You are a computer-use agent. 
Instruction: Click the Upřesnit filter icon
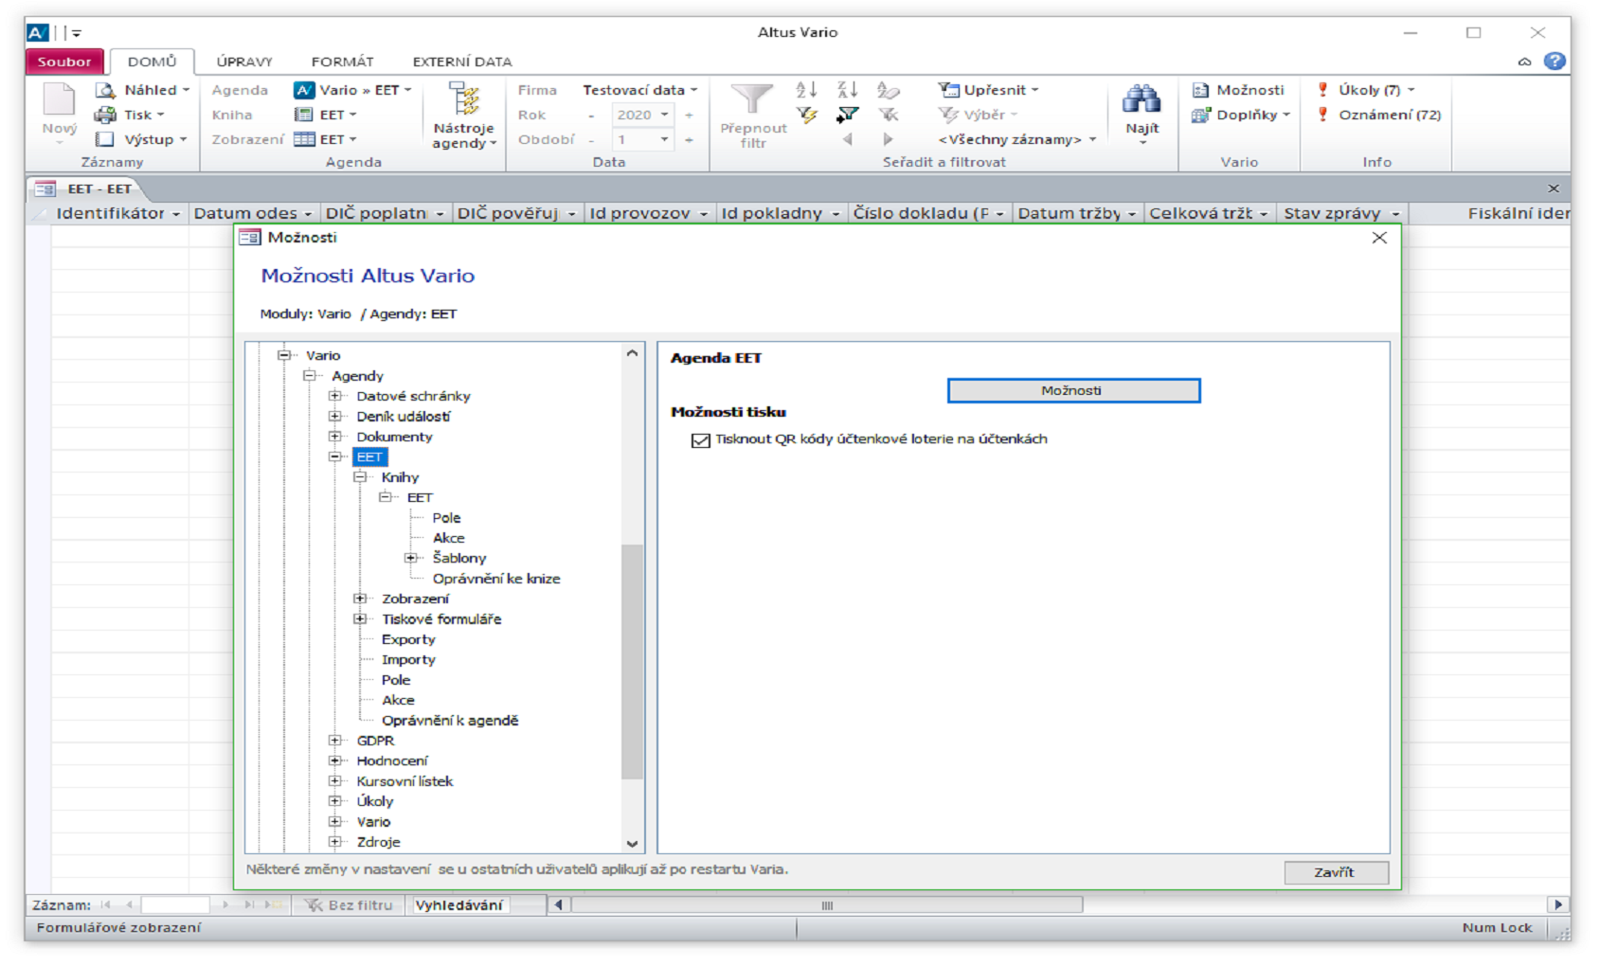pos(948,90)
